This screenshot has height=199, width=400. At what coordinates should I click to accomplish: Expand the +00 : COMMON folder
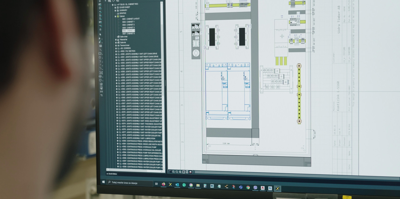pyautogui.click(x=116, y=48)
